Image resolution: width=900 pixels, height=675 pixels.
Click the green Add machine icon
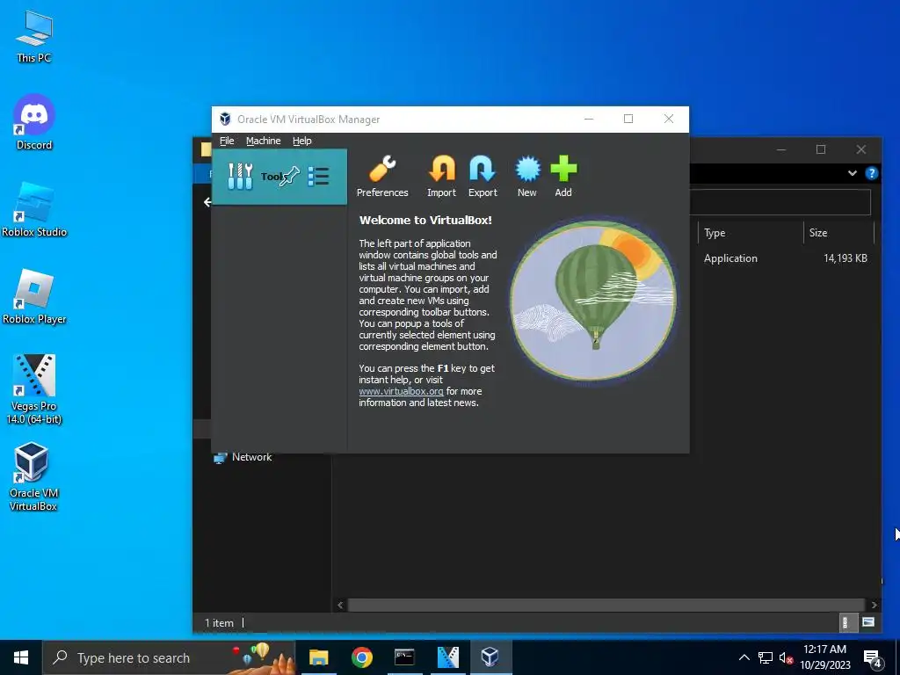[x=563, y=169]
